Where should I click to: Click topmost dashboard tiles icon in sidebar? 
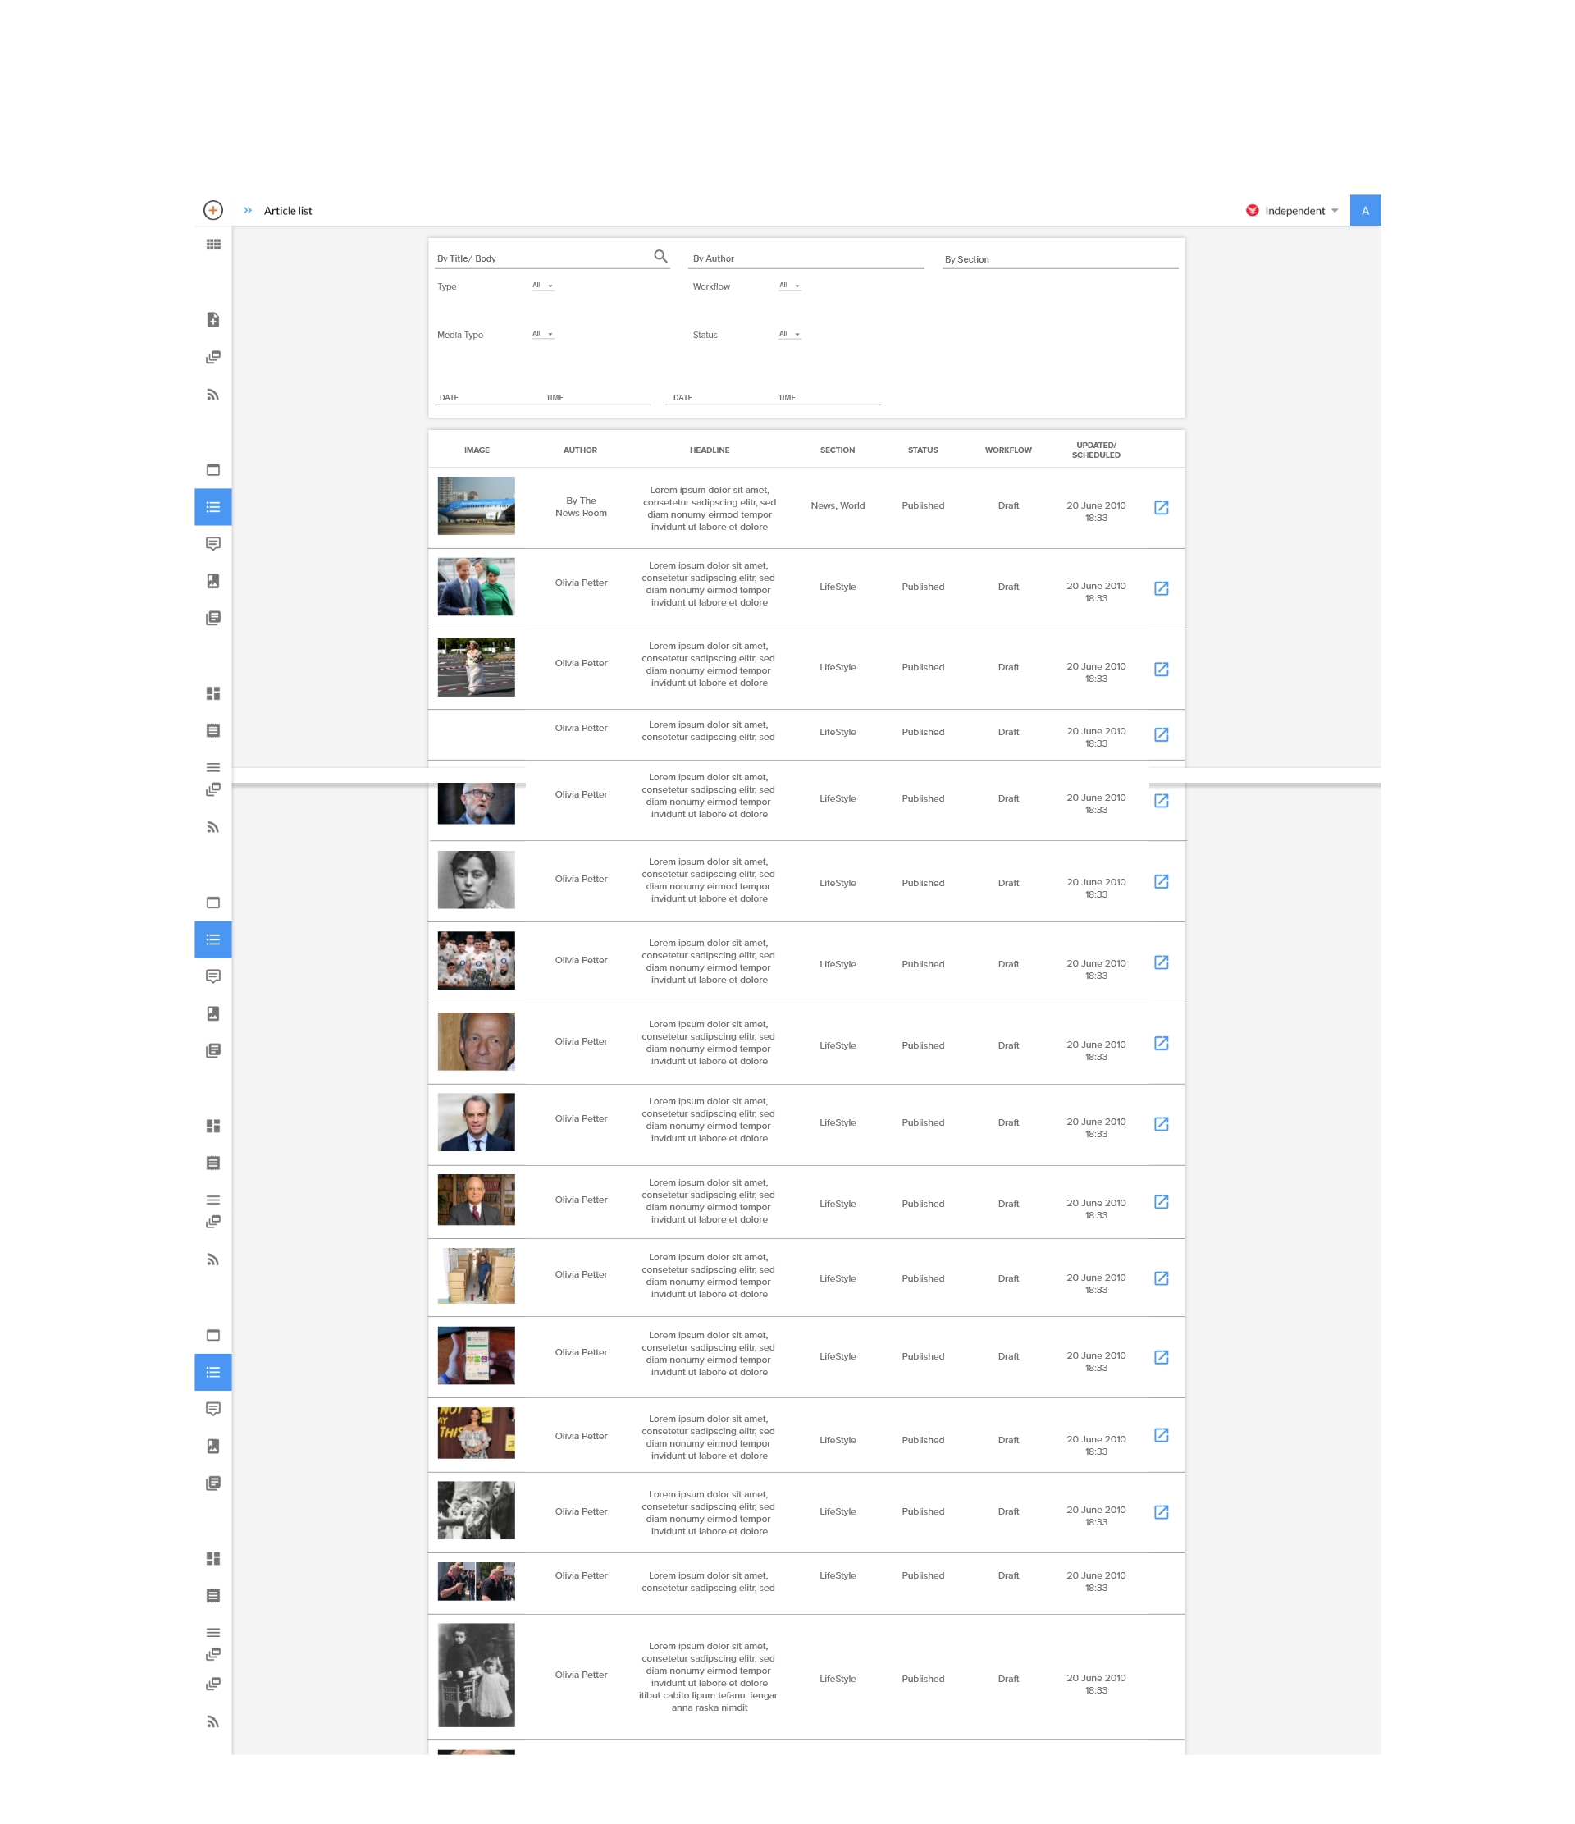click(x=213, y=693)
